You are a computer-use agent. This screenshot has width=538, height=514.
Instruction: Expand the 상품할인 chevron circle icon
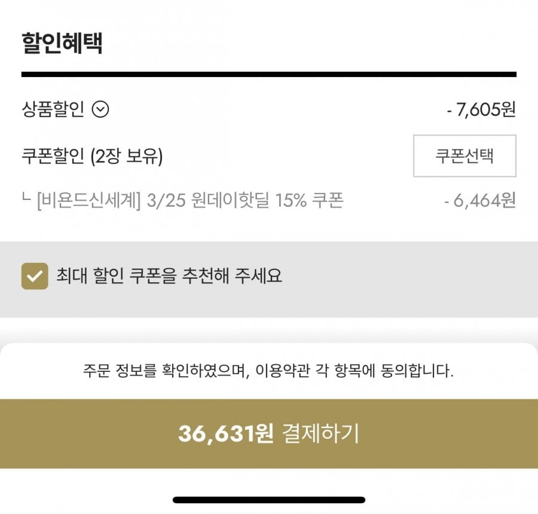100,109
